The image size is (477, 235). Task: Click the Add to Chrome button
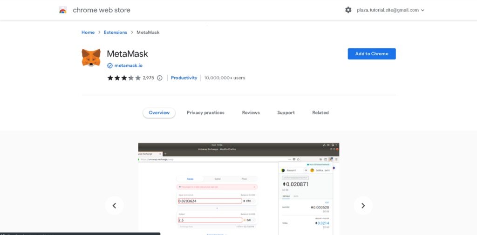click(x=372, y=54)
